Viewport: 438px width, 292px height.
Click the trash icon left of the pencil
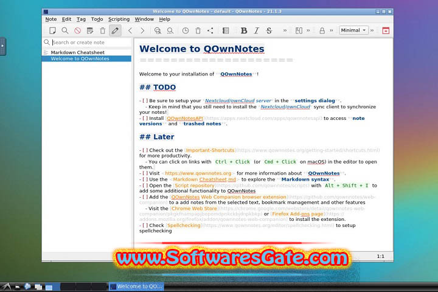pos(103,30)
